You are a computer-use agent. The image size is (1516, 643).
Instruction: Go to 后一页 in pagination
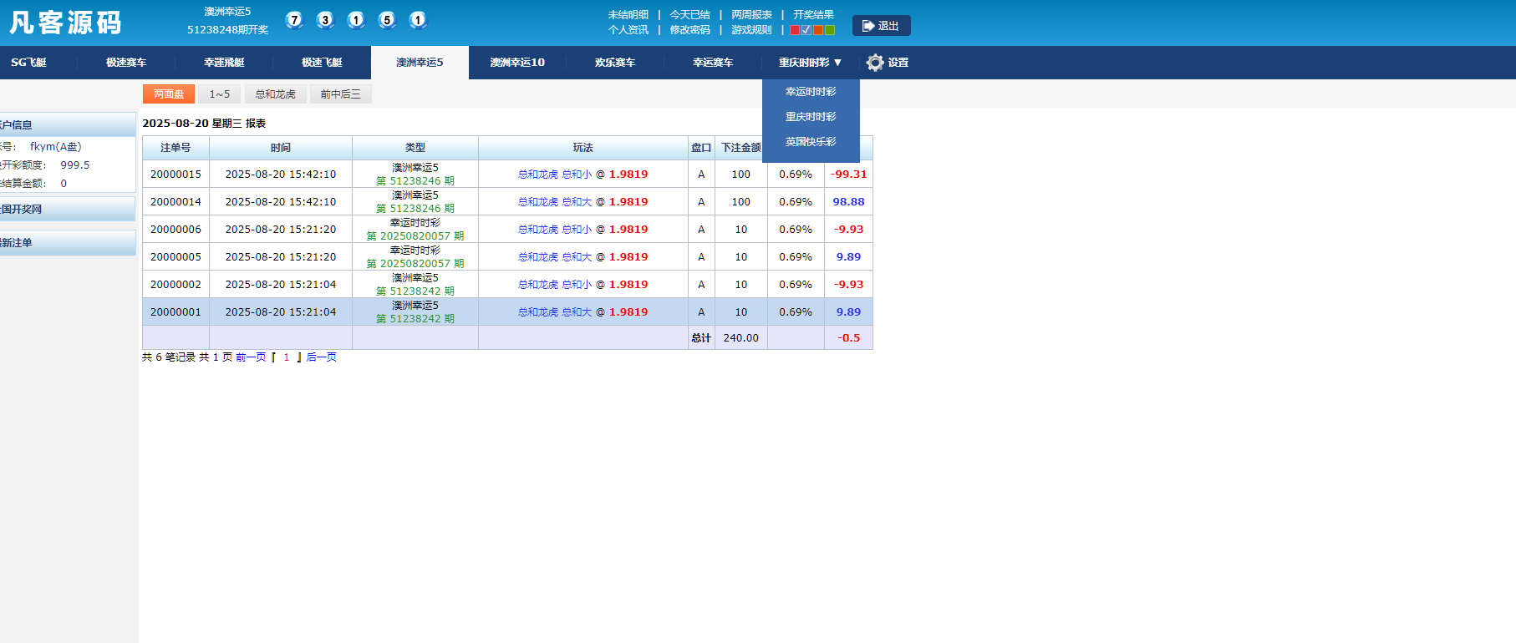pos(322,357)
